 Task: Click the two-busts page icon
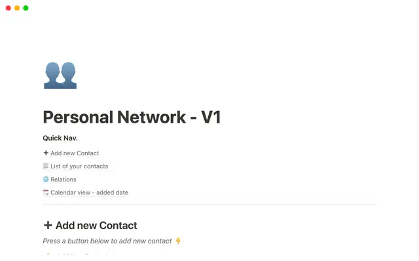[60, 74]
